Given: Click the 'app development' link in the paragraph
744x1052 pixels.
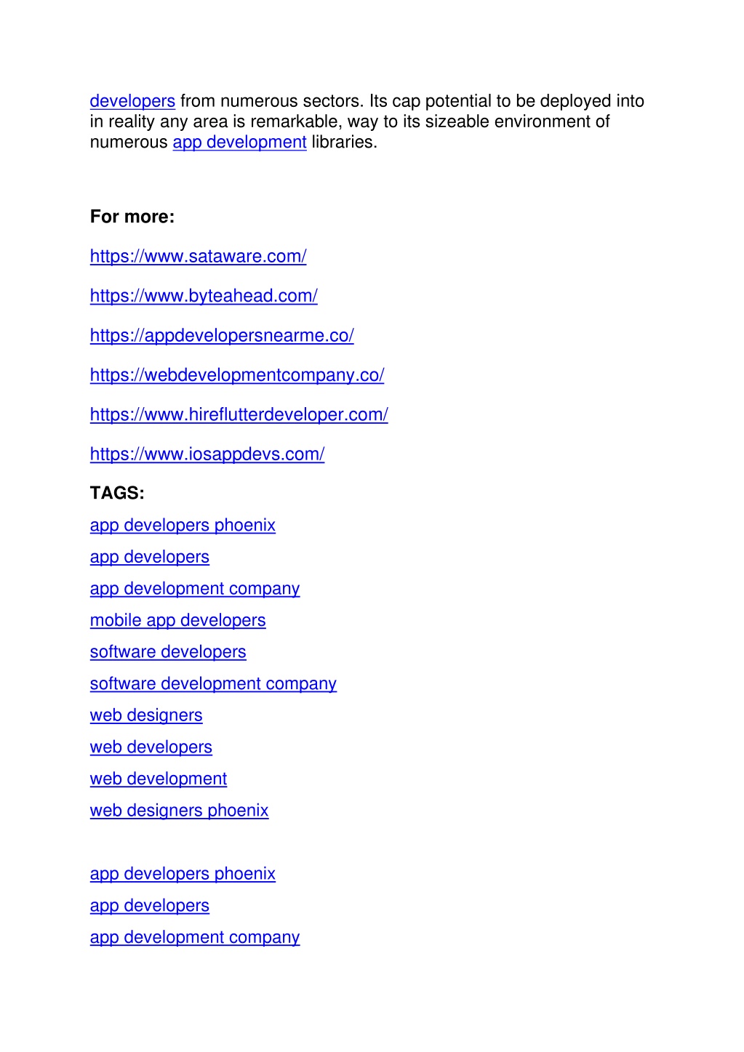Looking at the screenshot, I should pyautogui.click(x=239, y=142).
